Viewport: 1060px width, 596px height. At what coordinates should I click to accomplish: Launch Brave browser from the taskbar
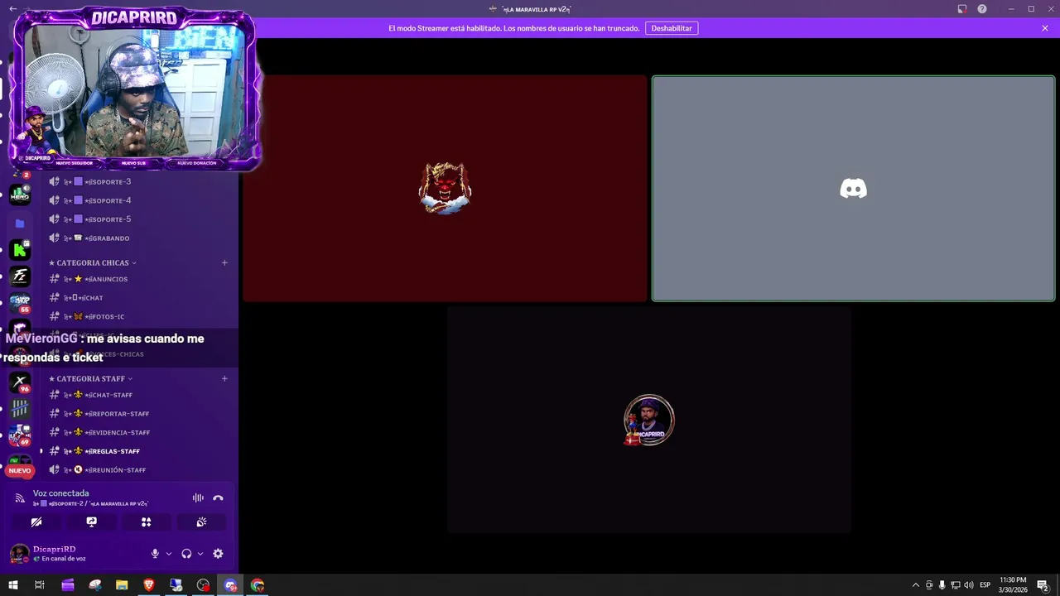point(149,585)
